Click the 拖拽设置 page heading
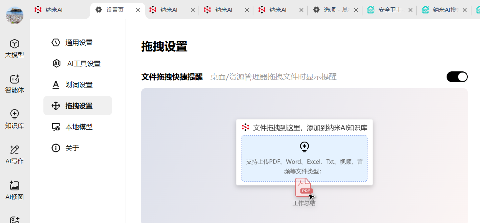Viewport: 480px width, 223px height. click(x=164, y=46)
